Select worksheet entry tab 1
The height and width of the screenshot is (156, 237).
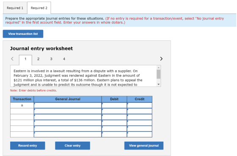pos(25,59)
